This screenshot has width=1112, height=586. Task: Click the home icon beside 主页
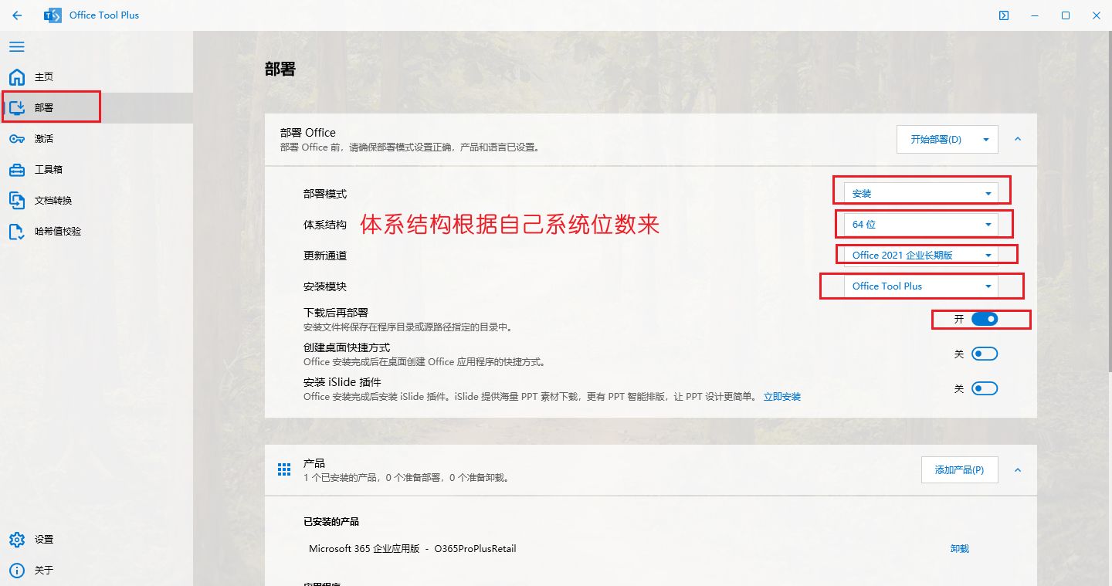[17, 77]
